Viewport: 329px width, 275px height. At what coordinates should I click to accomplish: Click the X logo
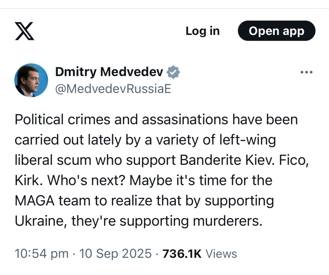25,31
